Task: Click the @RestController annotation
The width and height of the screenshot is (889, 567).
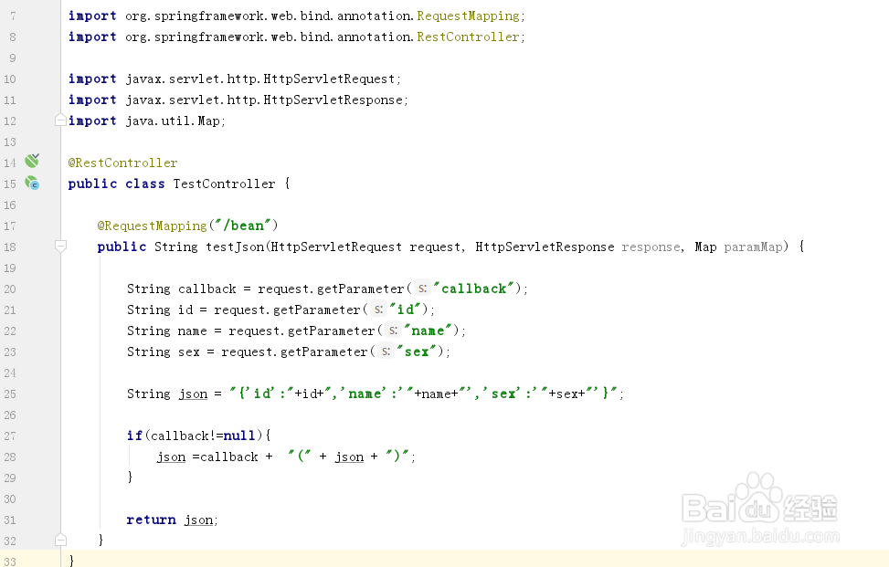Action: 122,163
